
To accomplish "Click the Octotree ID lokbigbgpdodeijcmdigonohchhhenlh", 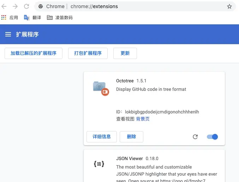I will pyautogui.click(x=162, y=112).
